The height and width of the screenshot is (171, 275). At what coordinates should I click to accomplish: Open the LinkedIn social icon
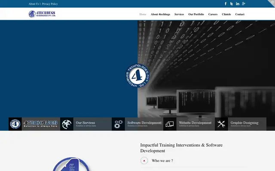pos(238,4)
